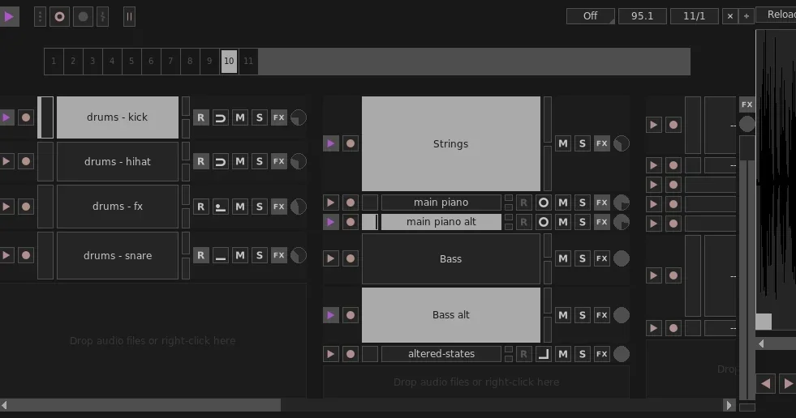Open the FX chain for Strings

[601, 144]
